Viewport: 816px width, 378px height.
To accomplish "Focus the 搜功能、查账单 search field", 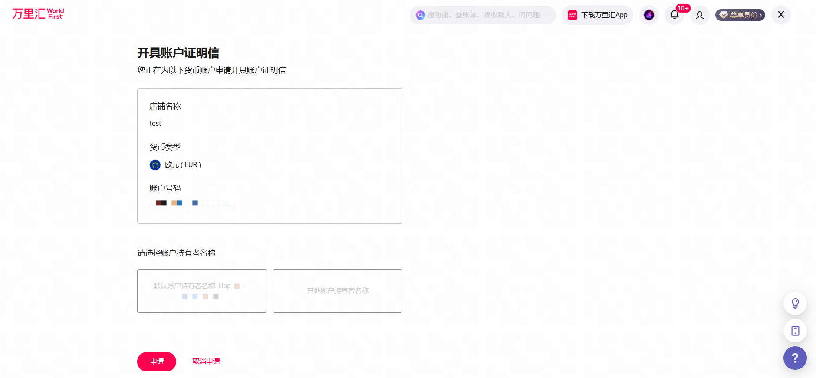I will [483, 15].
